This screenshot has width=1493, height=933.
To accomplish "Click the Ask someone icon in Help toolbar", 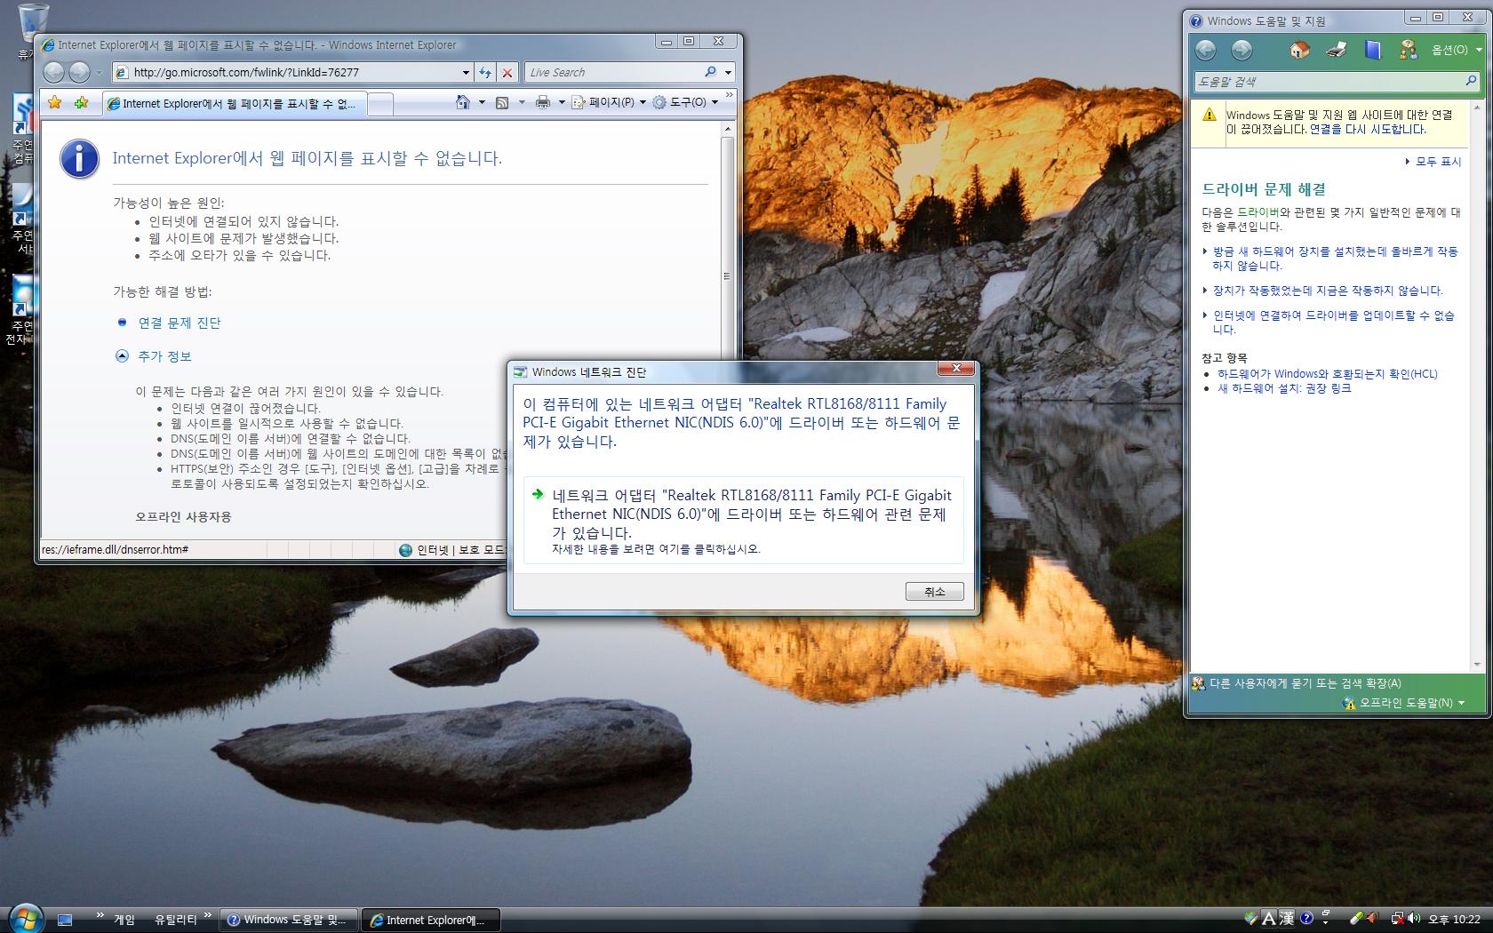I will pos(1408,50).
